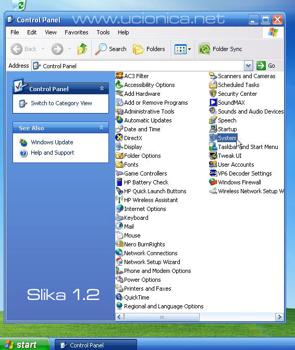295x350 pixels.
Task: Open the Back history dropdown arrow
Action: click(x=43, y=48)
